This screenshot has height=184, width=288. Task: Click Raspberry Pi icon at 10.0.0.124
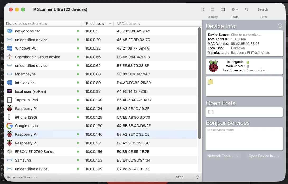coord(9,108)
